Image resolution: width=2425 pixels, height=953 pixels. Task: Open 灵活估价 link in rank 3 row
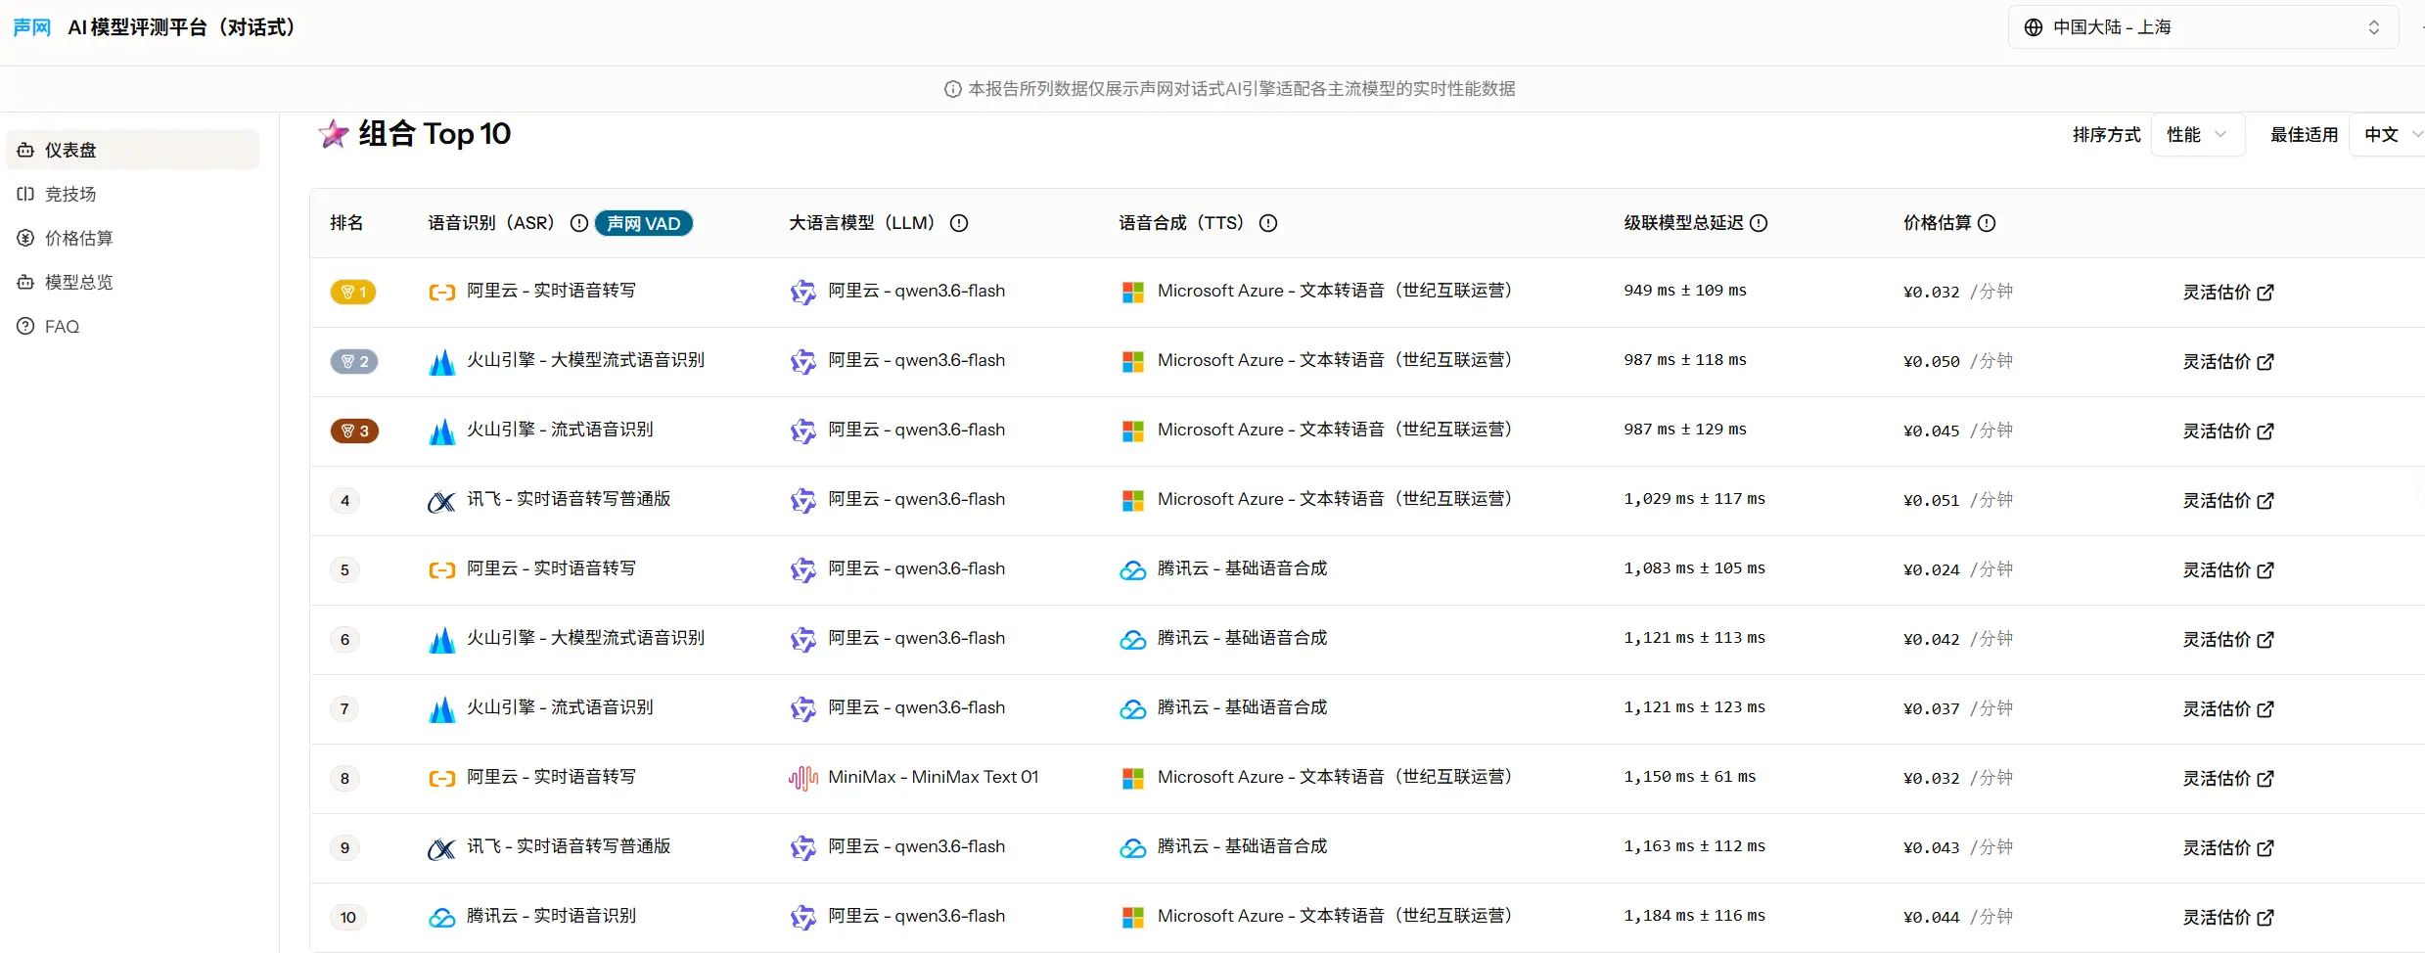coord(2228,431)
